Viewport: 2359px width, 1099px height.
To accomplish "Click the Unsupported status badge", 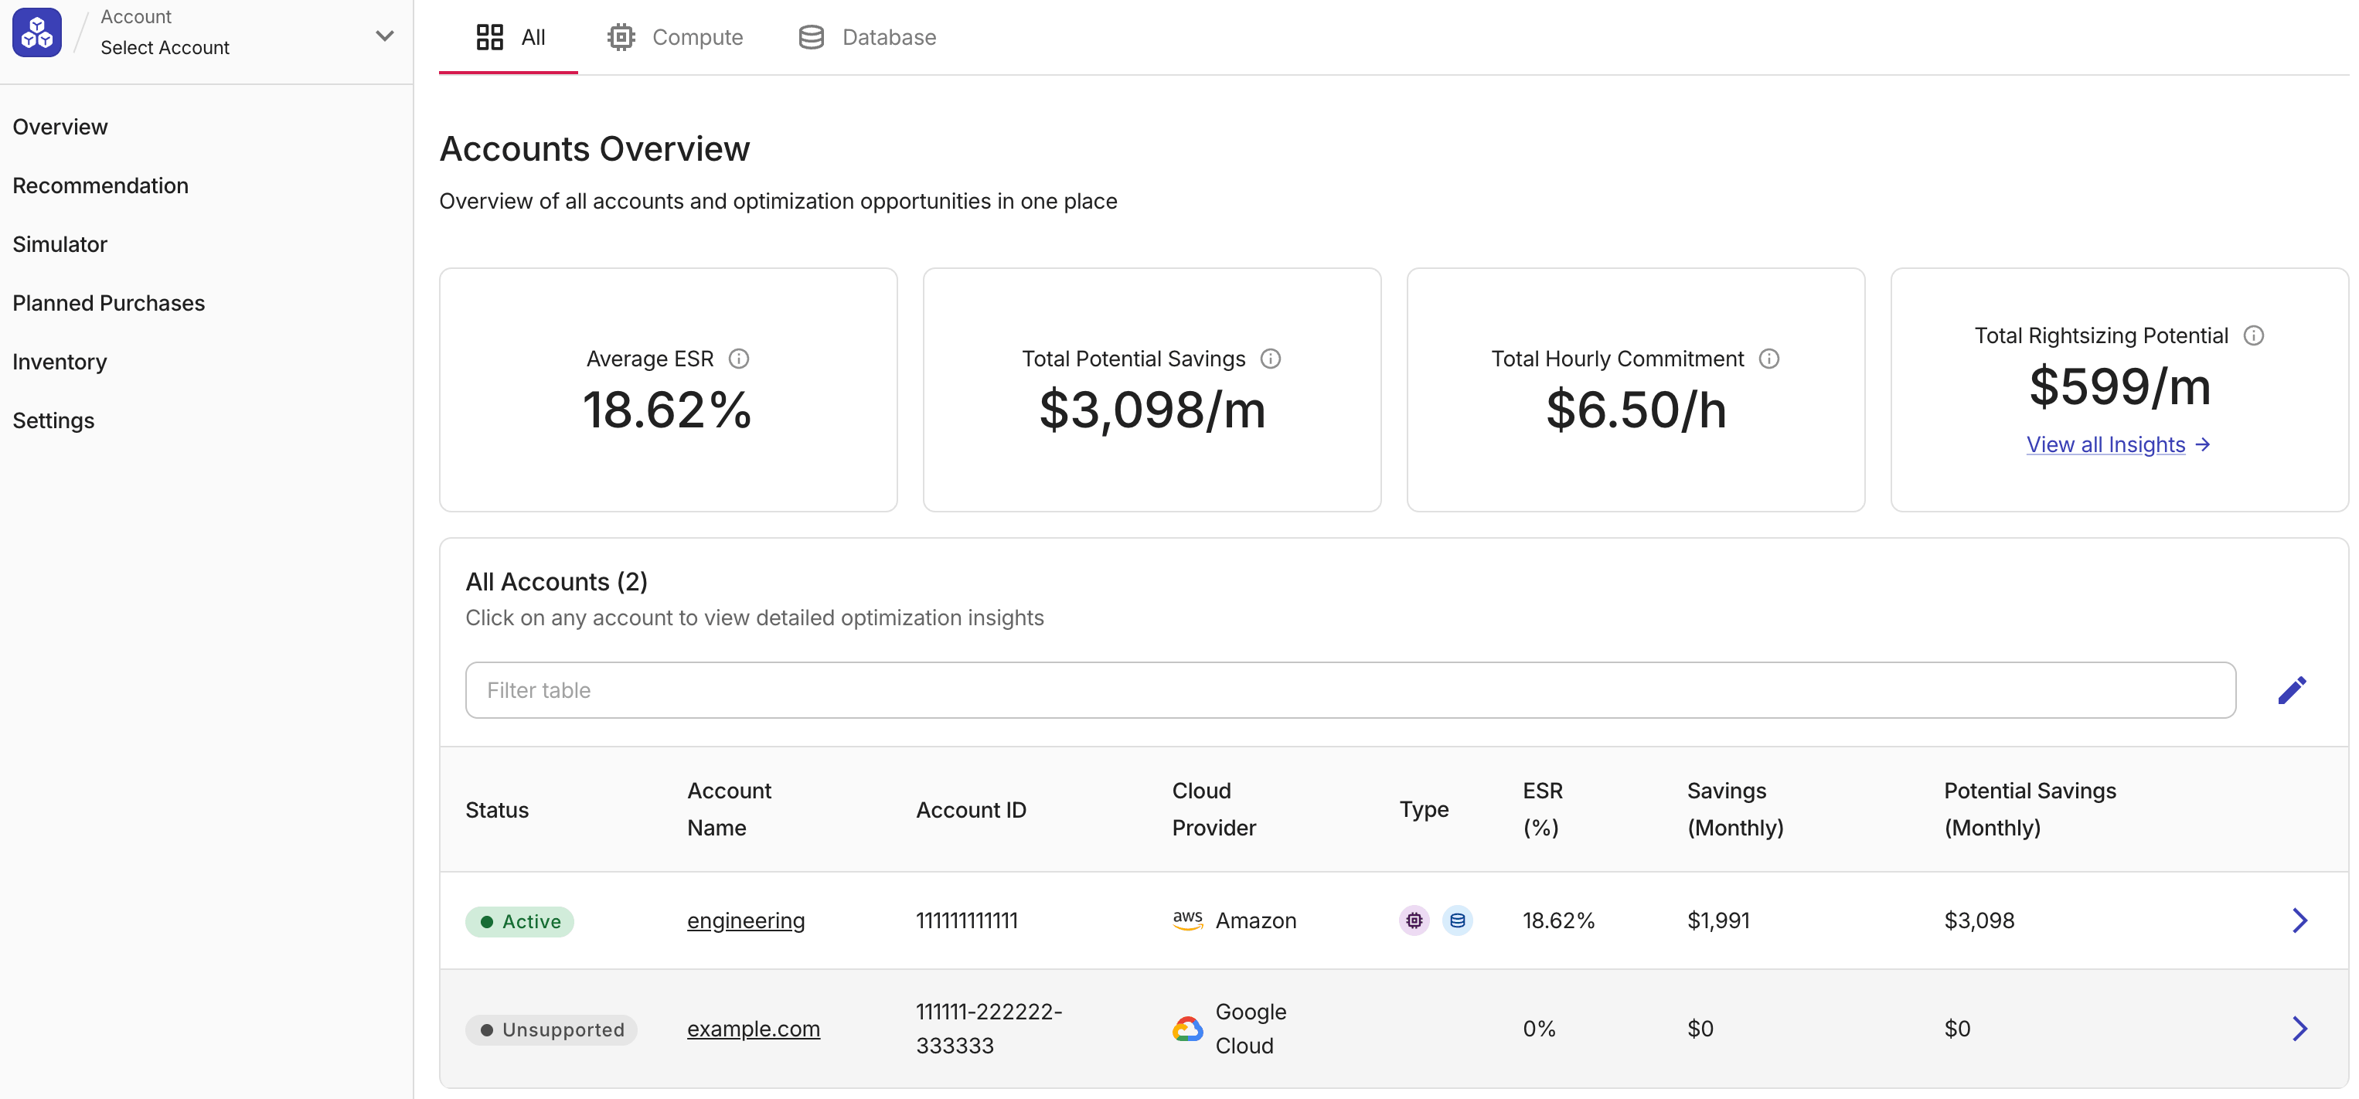I will coord(551,1029).
